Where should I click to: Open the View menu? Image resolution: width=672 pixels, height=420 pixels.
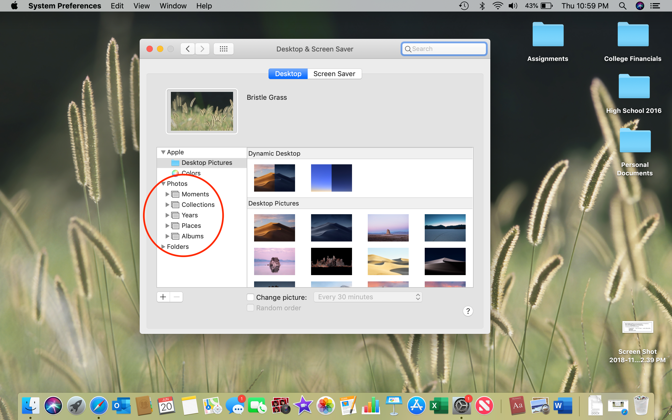pyautogui.click(x=141, y=6)
